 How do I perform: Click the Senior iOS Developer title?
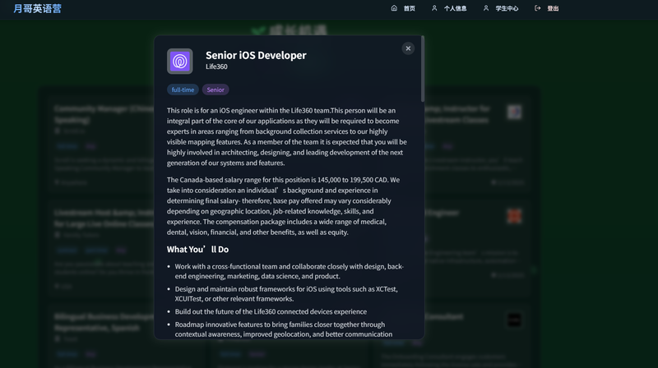256,55
